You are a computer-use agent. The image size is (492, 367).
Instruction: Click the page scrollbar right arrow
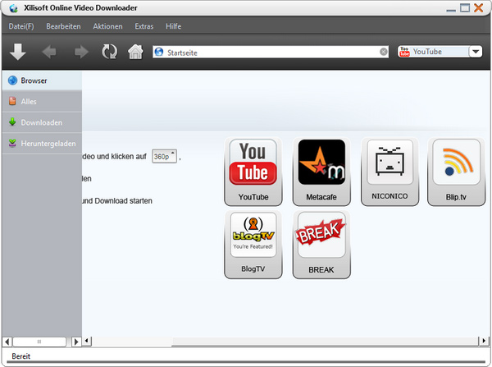[x=484, y=341]
